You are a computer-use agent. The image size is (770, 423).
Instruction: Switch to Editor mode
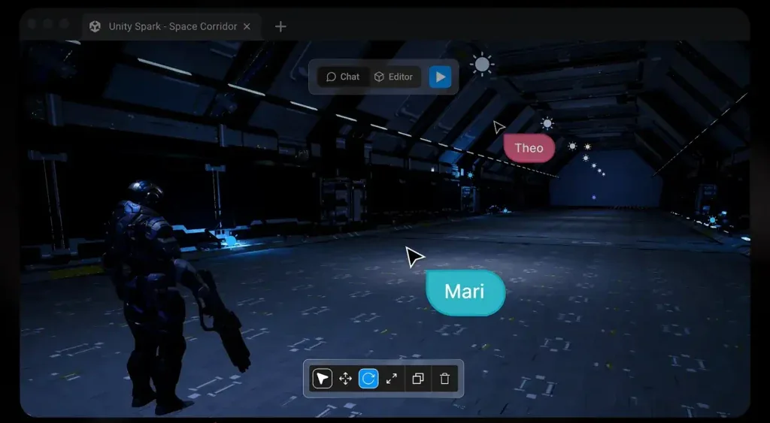394,77
